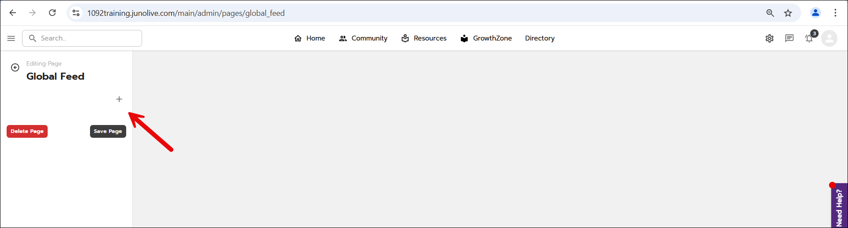The height and width of the screenshot is (228, 848).
Task: Bookmark this page with the star
Action: pos(788,13)
